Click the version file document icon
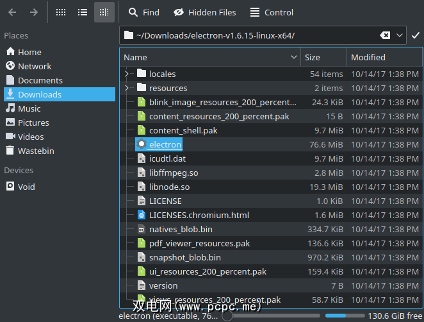This screenshot has height=322, width=424. 142,285
